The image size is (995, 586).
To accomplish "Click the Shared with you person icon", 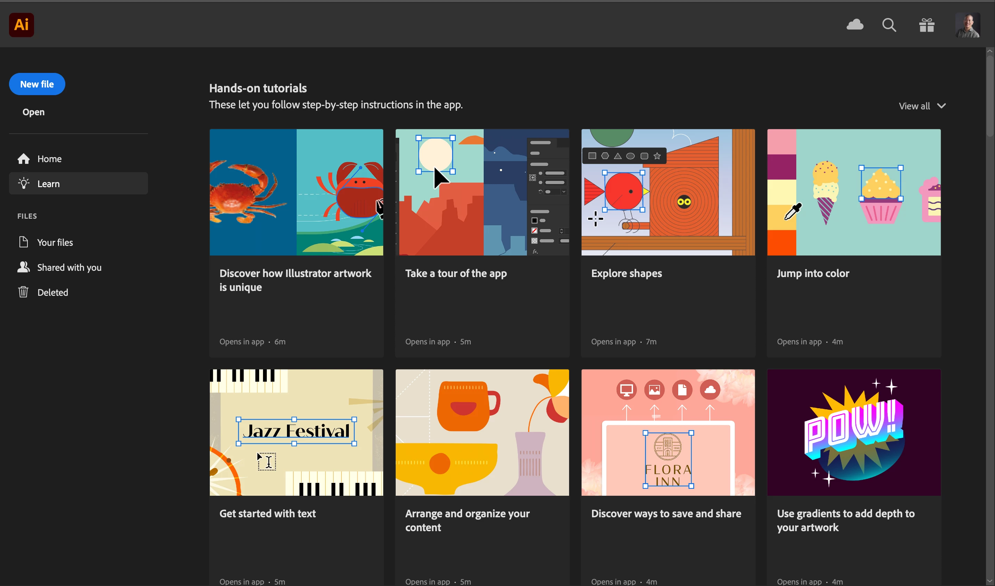I will coord(24,267).
